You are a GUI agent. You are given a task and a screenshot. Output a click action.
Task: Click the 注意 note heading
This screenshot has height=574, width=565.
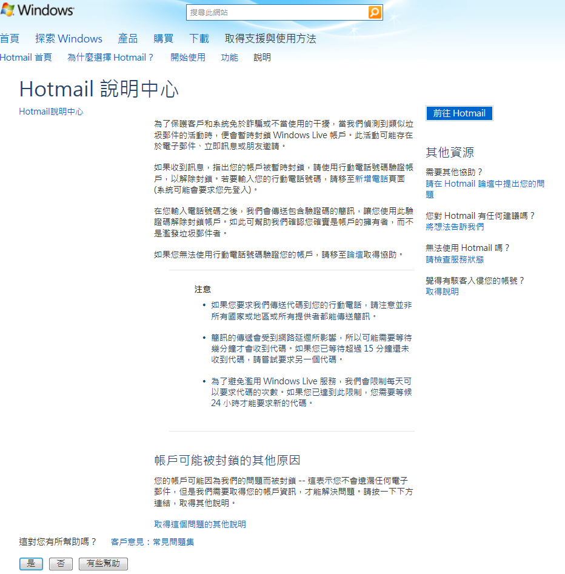[202, 289]
